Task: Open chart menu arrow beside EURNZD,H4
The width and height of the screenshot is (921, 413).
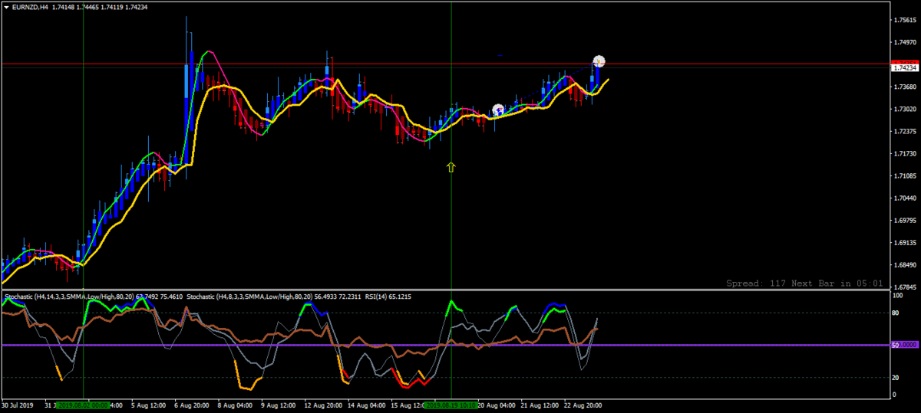Action: (x=7, y=7)
